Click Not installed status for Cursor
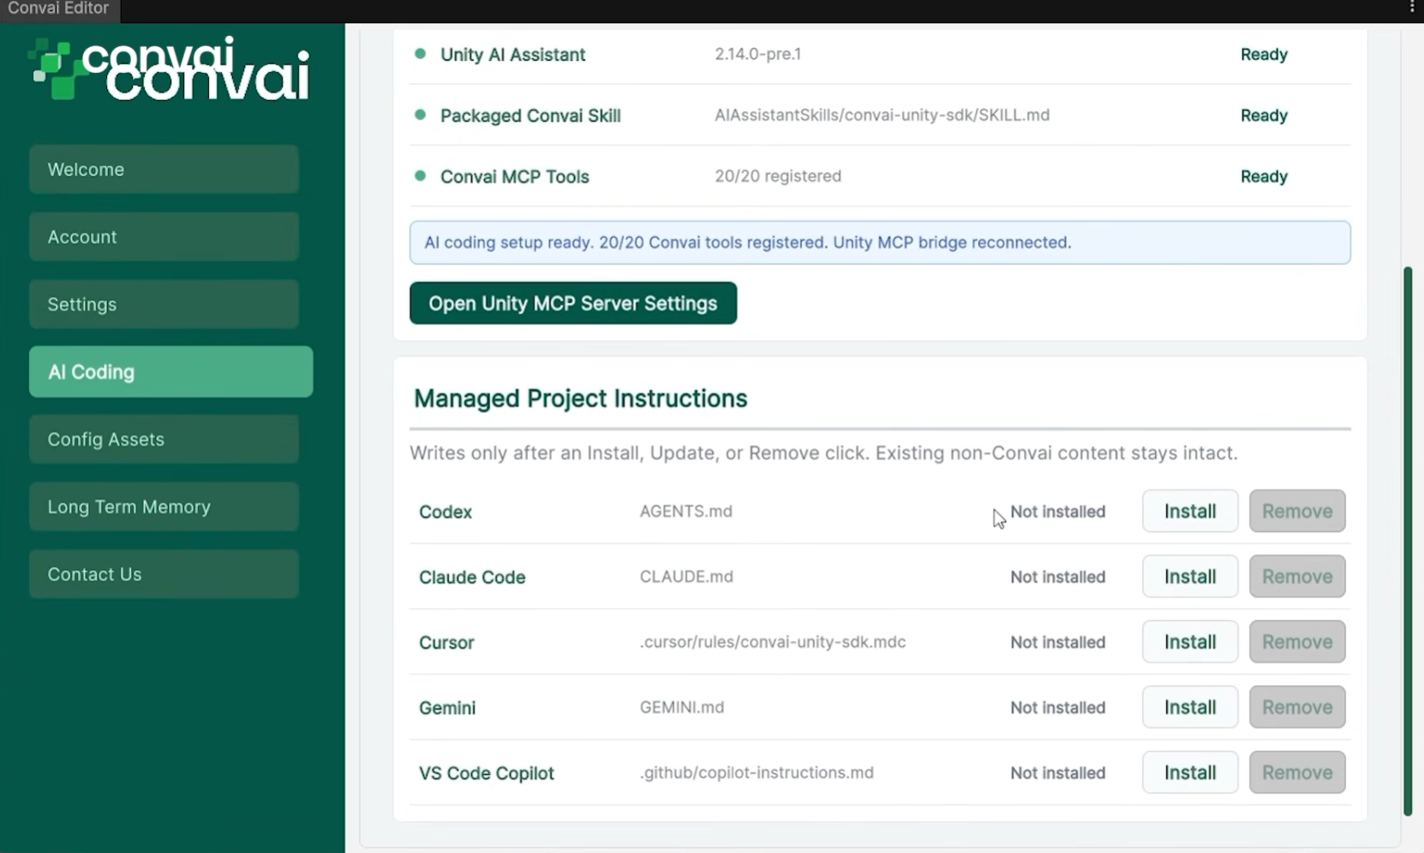The height and width of the screenshot is (853, 1424). tap(1057, 642)
